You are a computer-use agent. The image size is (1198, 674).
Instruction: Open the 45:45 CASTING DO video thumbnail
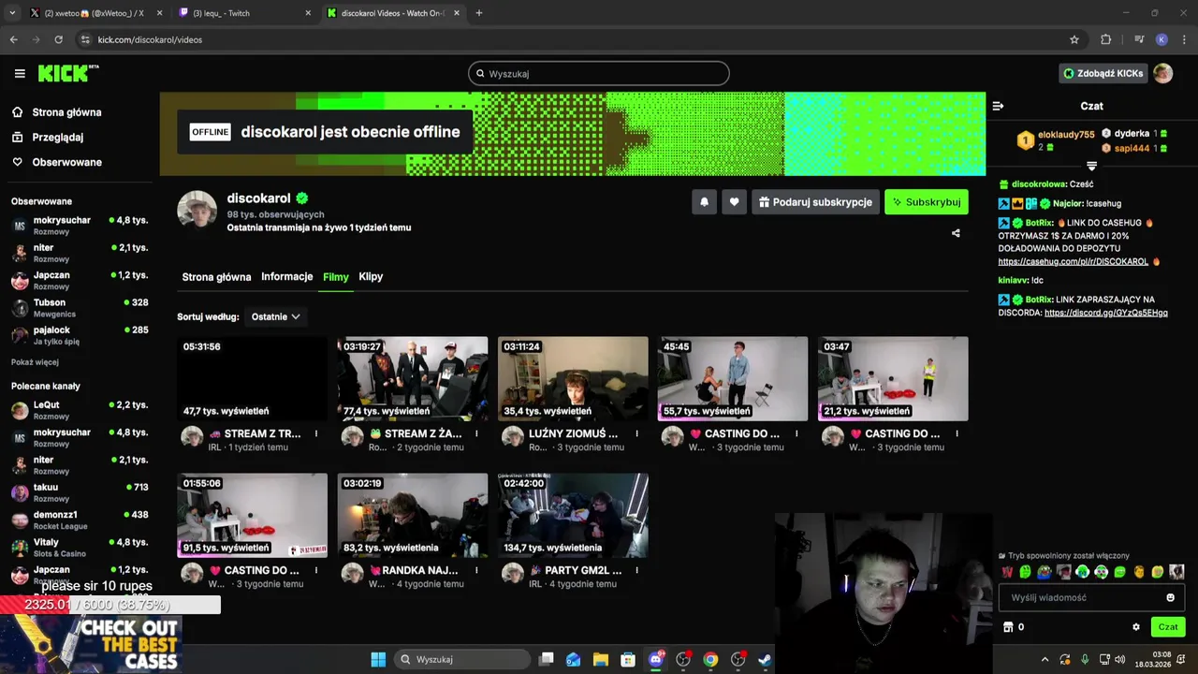[733, 379]
